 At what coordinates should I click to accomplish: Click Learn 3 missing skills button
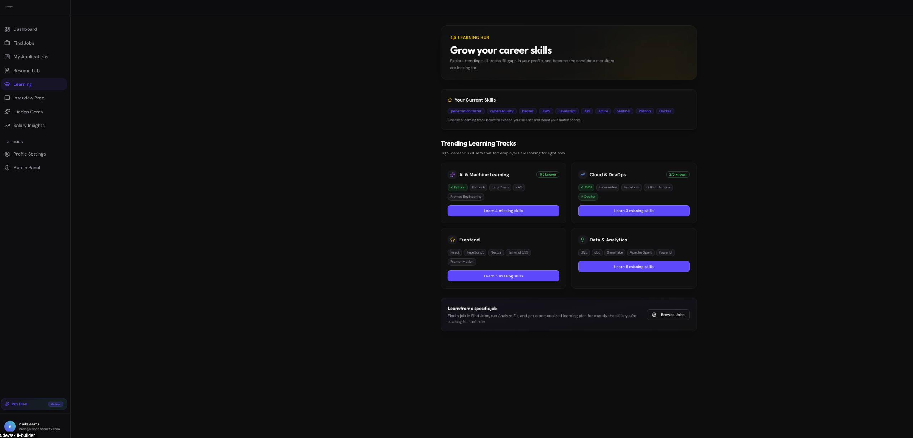point(634,211)
